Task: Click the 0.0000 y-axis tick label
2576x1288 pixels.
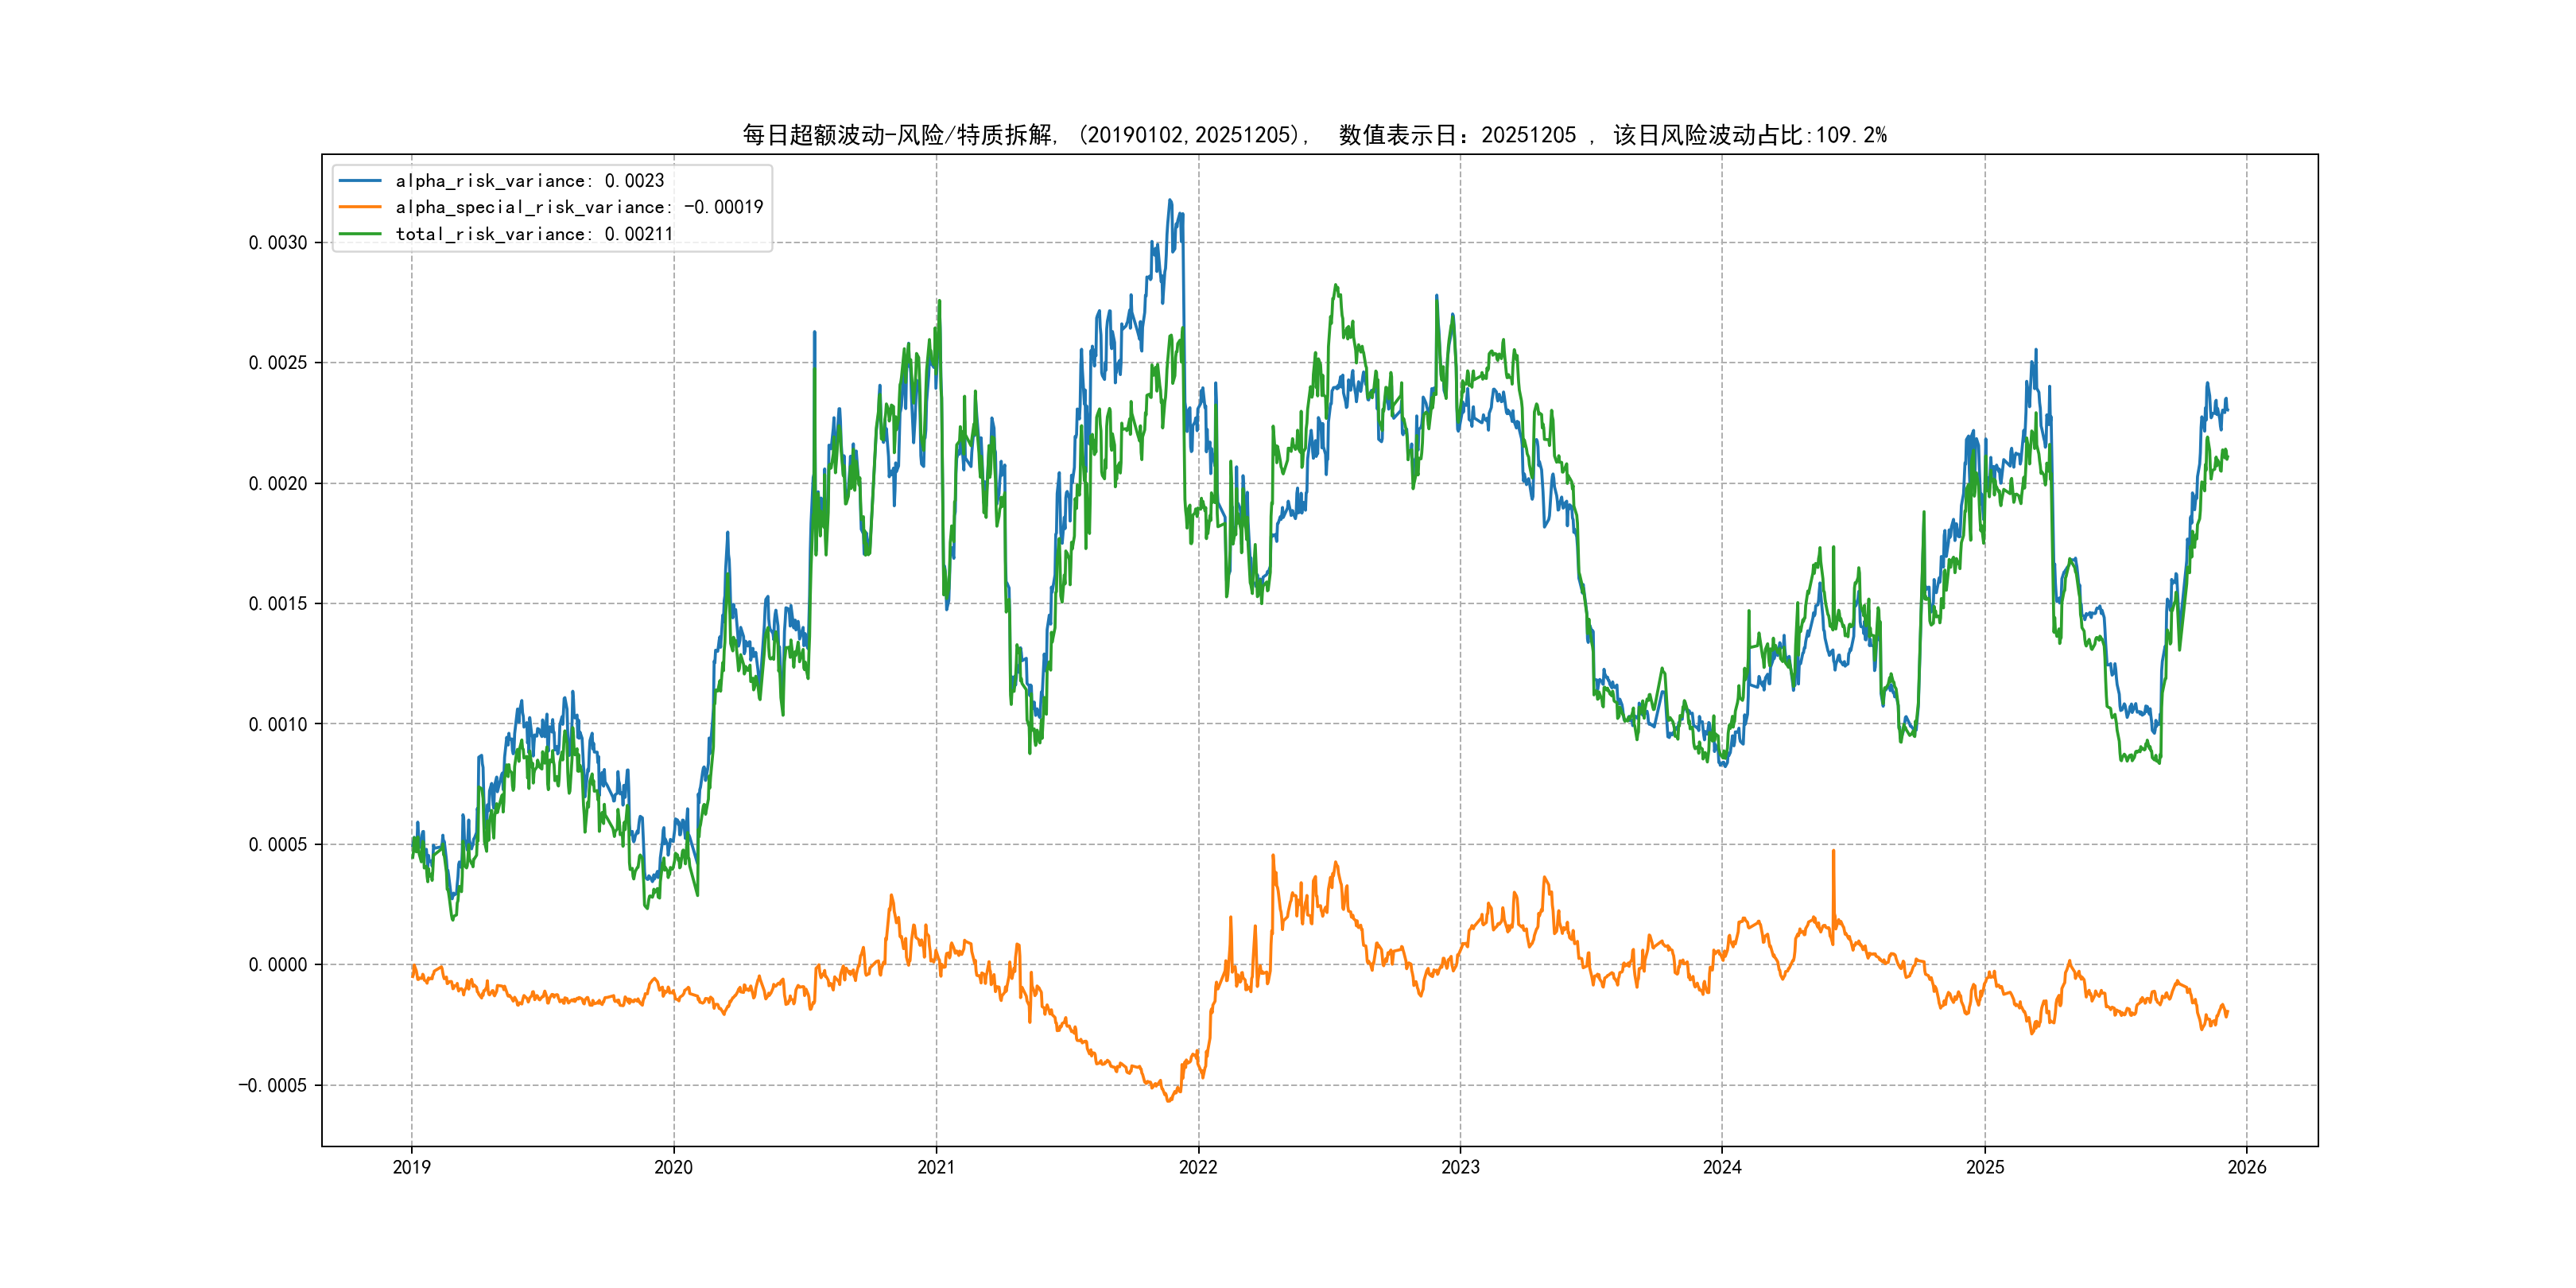Action: (x=278, y=965)
